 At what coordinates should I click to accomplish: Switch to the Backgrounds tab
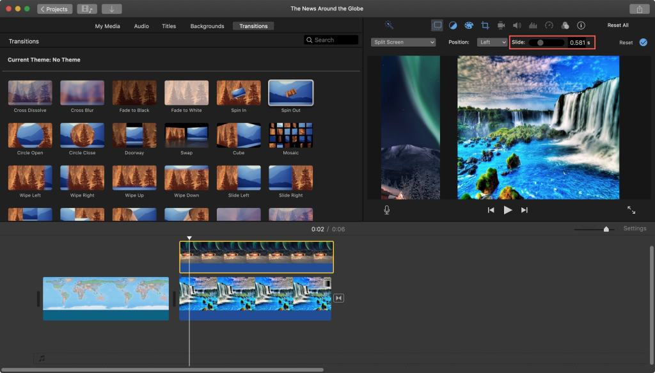point(207,26)
